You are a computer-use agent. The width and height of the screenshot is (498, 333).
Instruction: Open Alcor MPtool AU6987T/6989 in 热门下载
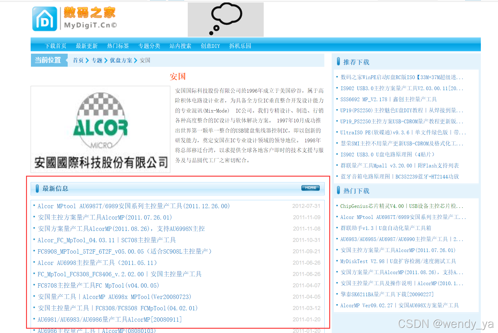pos(403,217)
